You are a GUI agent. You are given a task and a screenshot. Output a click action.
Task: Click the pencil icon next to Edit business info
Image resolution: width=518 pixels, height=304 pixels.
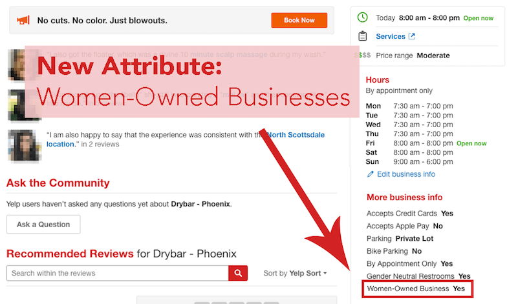[x=370, y=174]
